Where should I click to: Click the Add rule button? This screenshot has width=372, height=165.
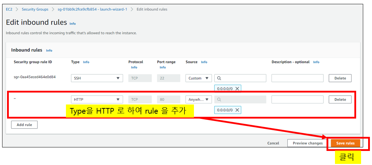24,125
